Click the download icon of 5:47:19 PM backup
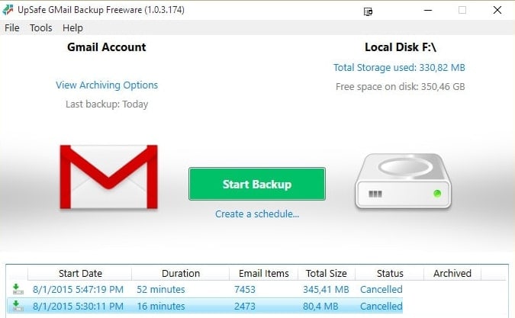Image resolution: width=515 pixels, height=318 pixels. tap(17, 289)
